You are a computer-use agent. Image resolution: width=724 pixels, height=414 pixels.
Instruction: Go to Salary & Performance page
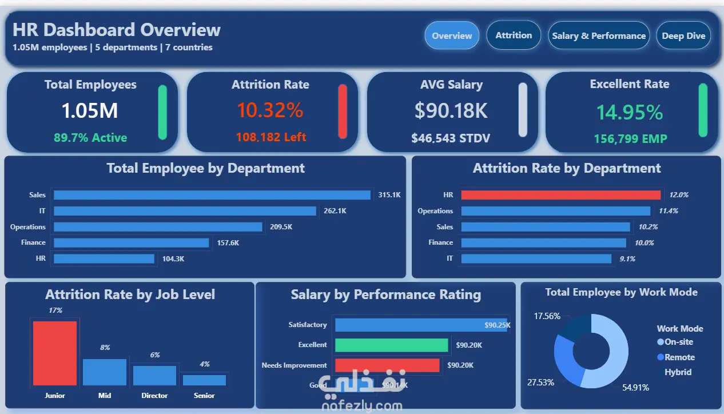(x=599, y=35)
